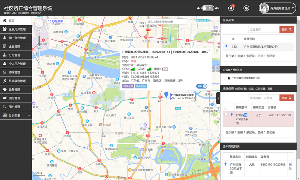Open 个人用户管理 in the sidebar
This screenshot has height=180, width=300.
tap(16, 64)
